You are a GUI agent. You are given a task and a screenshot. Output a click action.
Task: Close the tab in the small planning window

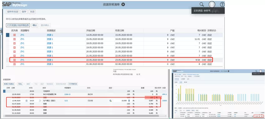coord(229,71)
